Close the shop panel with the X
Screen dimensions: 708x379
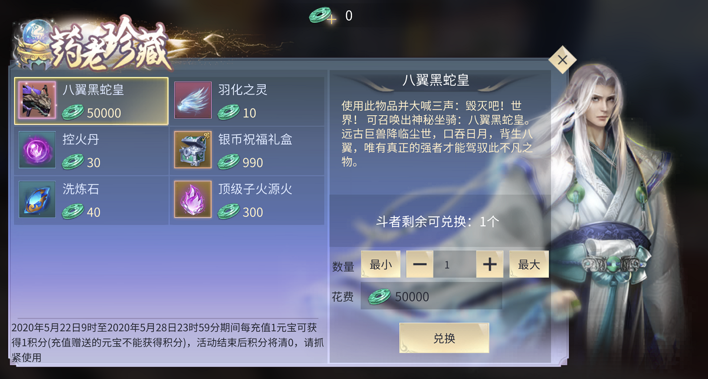pos(562,60)
